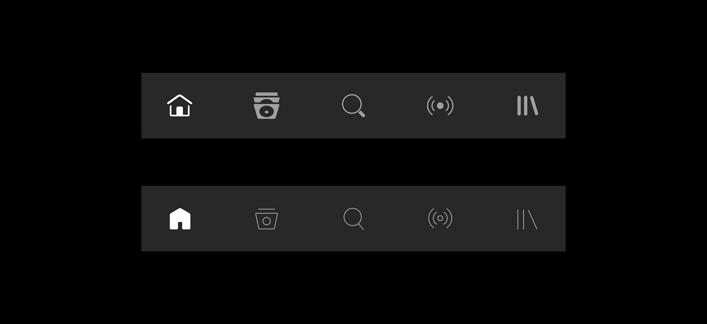Open Radio via the solid-dot broadcast icon
Viewport: 707px width, 324px height.
pos(440,106)
